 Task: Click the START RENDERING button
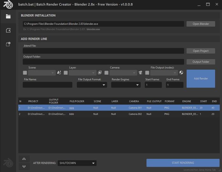point(183,163)
